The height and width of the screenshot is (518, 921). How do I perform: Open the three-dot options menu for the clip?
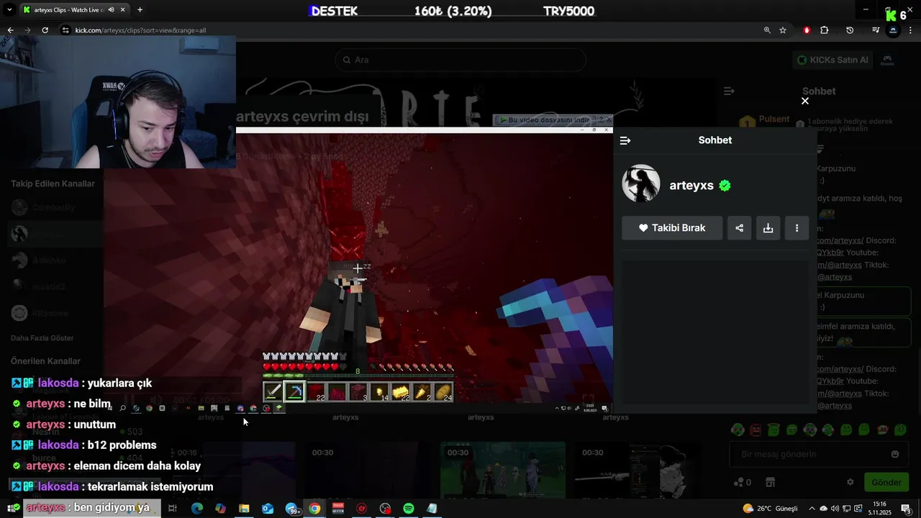click(x=797, y=228)
